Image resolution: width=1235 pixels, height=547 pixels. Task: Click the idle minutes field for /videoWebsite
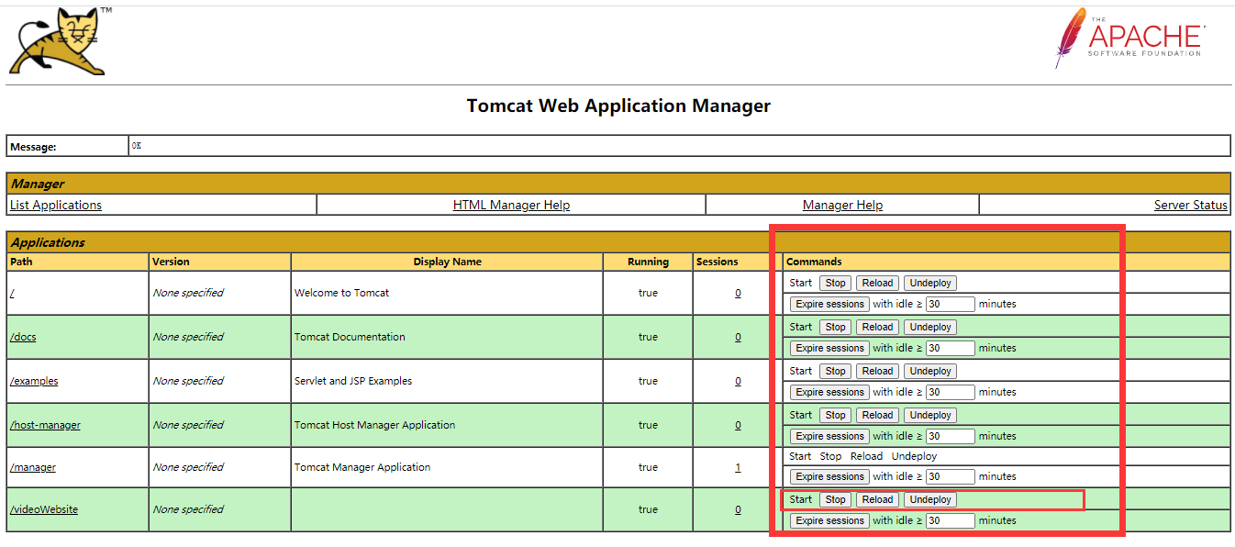point(950,520)
